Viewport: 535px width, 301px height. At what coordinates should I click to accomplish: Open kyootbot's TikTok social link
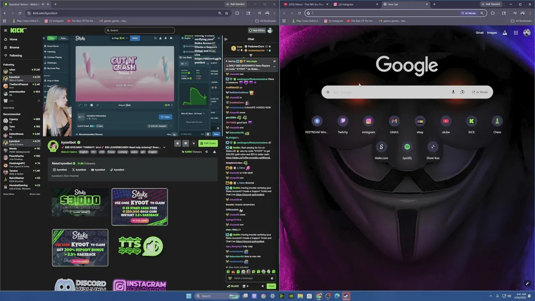117,170
